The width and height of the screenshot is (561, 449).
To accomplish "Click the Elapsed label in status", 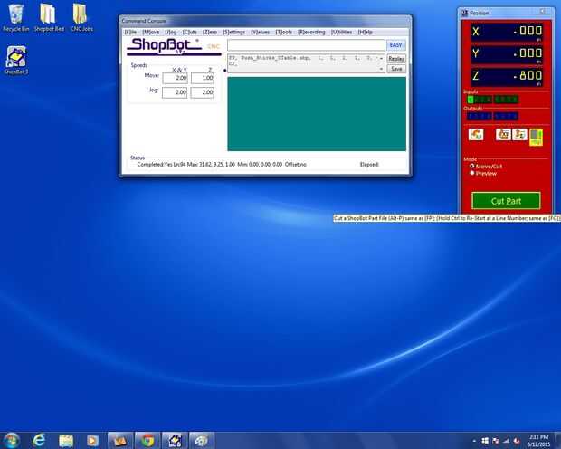I will click(369, 165).
